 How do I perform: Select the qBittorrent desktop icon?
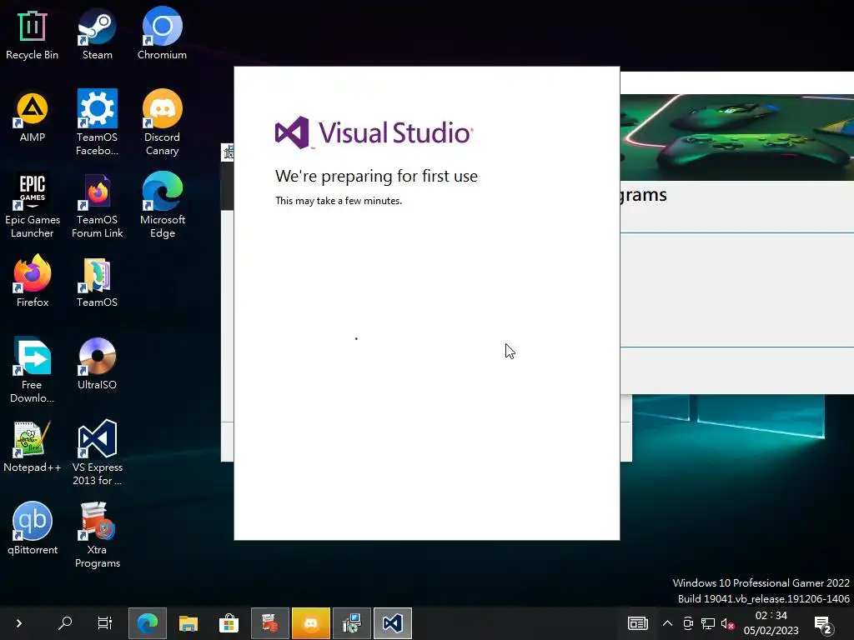point(33,529)
